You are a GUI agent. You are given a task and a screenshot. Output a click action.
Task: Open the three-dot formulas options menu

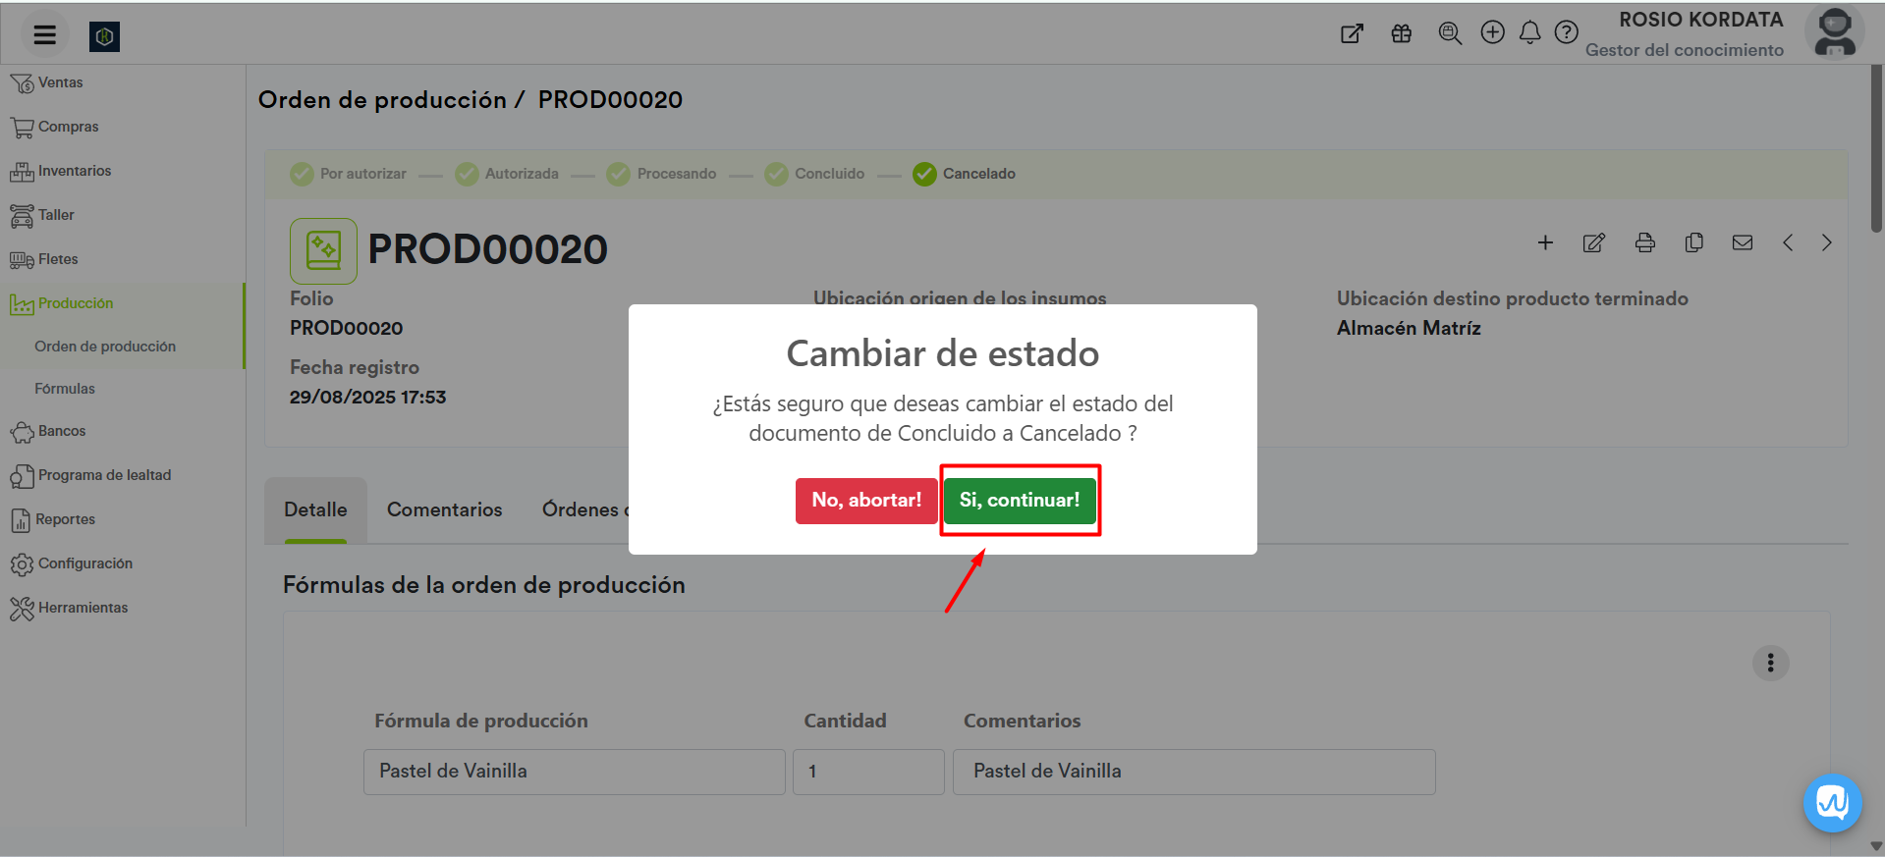(x=1770, y=664)
